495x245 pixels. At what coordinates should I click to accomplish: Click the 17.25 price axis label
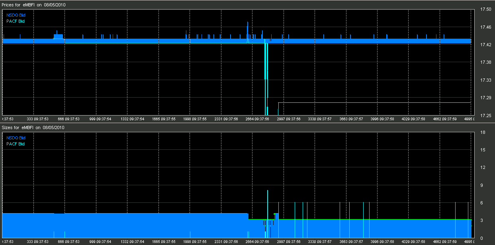[486, 116]
